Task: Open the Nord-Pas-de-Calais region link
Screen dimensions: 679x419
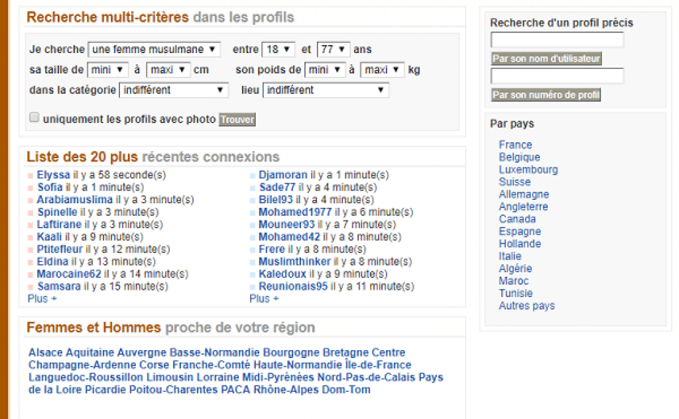Action: pos(366,377)
